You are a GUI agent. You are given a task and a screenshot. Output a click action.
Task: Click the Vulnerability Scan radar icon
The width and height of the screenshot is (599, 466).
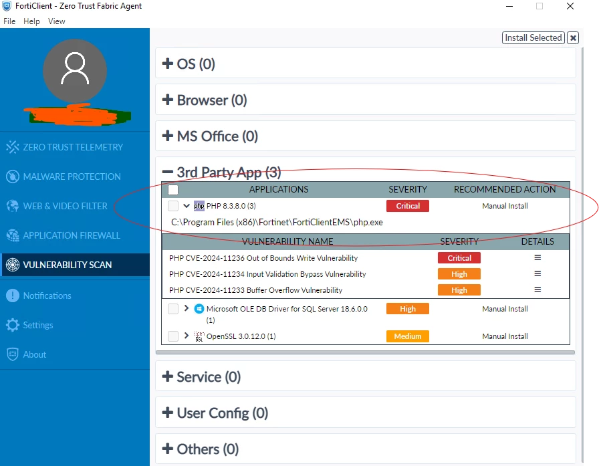coord(13,265)
